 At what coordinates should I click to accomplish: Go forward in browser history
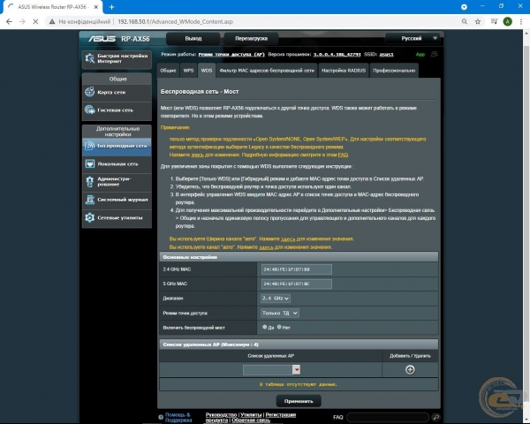coord(22,21)
